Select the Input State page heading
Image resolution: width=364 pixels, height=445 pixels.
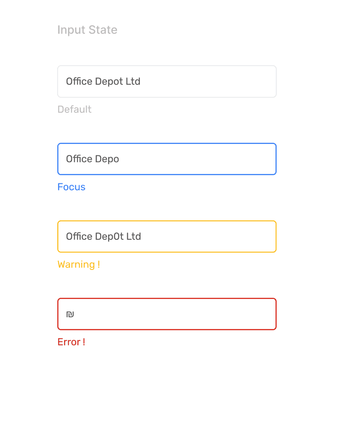pos(87,30)
